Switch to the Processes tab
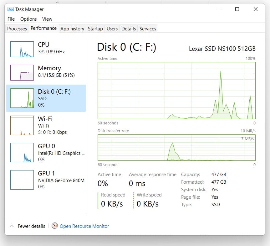This screenshot has height=246, width=270. [x=17, y=29]
